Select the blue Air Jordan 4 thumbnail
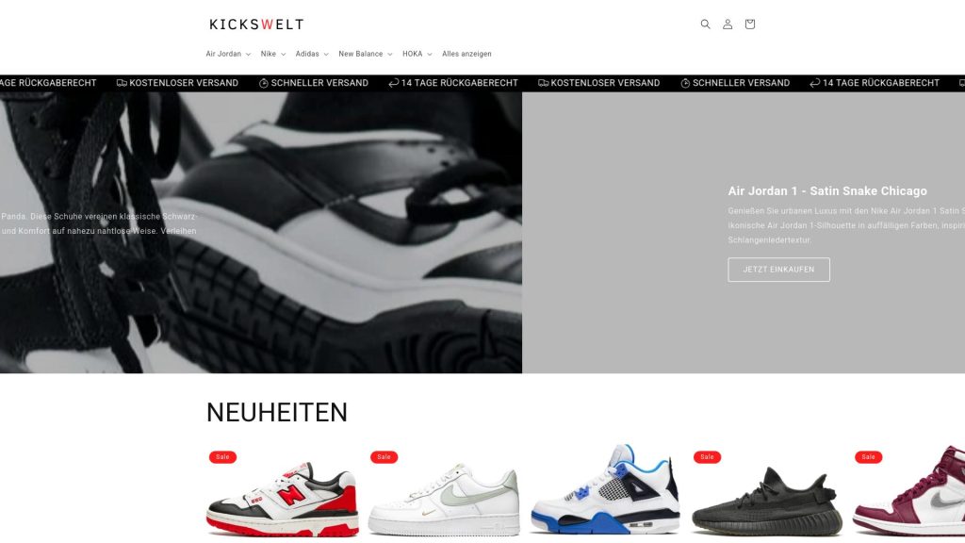Image resolution: width=965 pixels, height=543 pixels. [606, 490]
